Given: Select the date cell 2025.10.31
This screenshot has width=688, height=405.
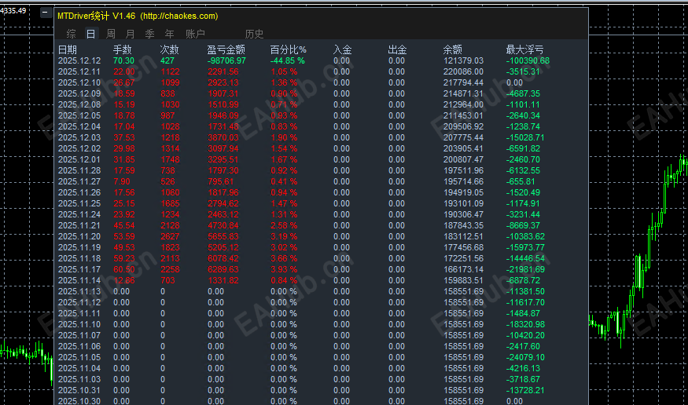Looking at the screenshot, I should pyautogui.click(x=79, y=390).
